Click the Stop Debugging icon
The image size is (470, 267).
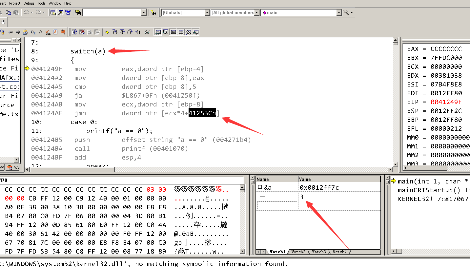pos(82,32)
